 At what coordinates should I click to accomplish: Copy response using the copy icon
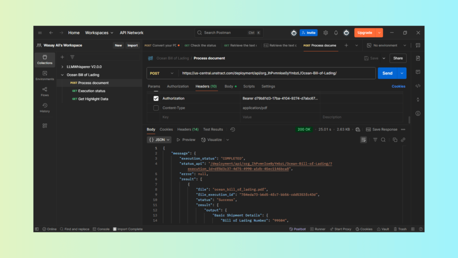coord(395,140)
